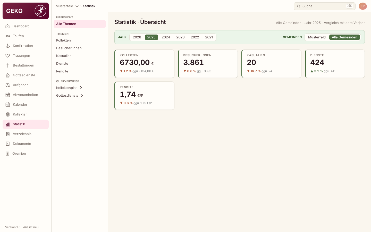Screen dimensions: 371x232
Task: Open the Kollekten coin stack icon
Action: [8, 114]
